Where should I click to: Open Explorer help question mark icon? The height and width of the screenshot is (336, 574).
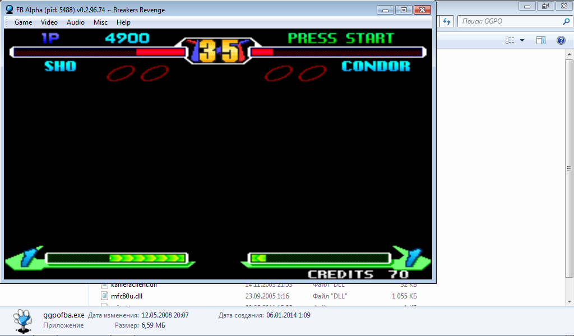coord(561,40)
